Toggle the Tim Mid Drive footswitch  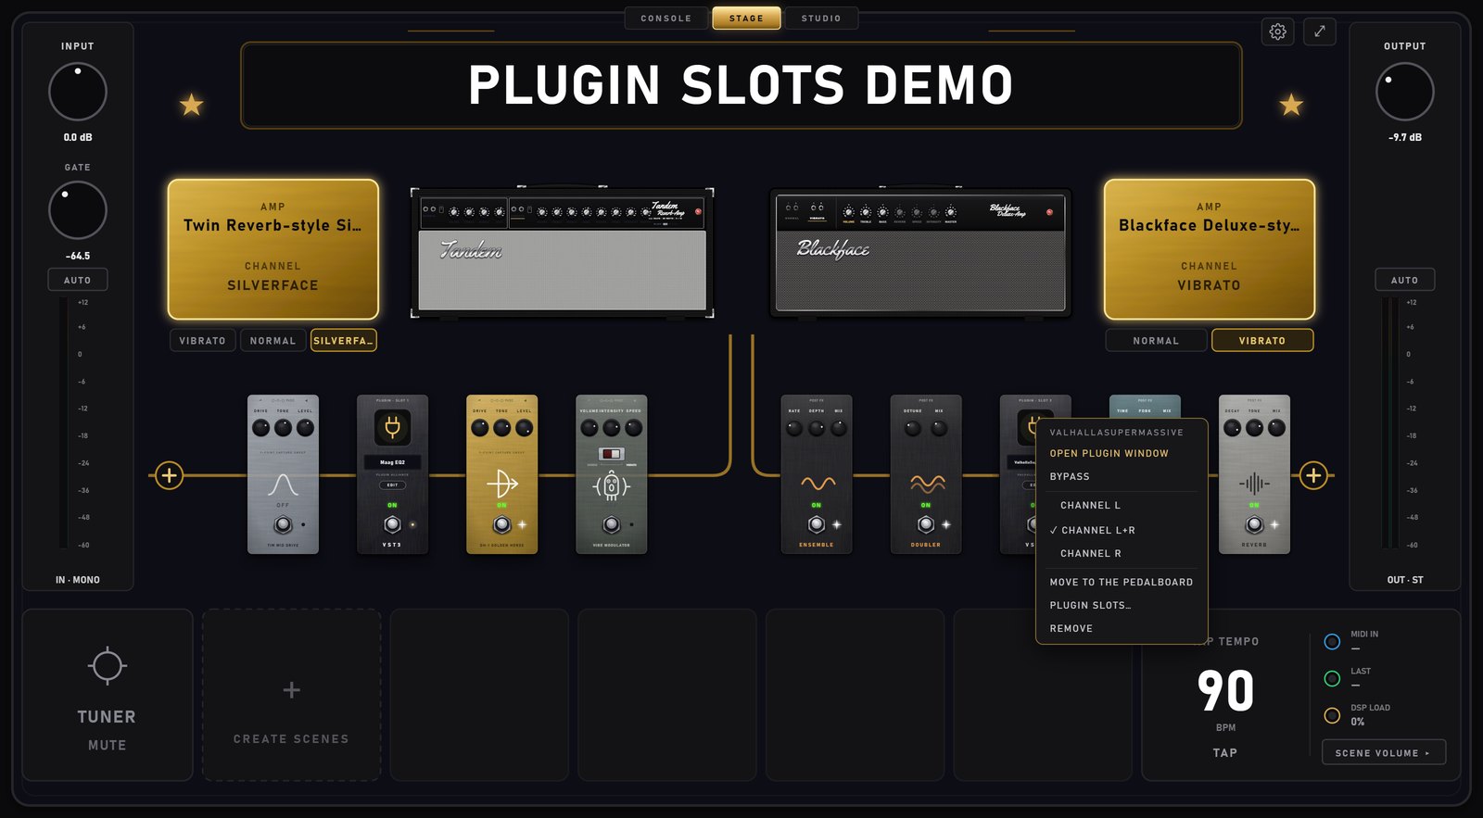[x=283, y=525]
